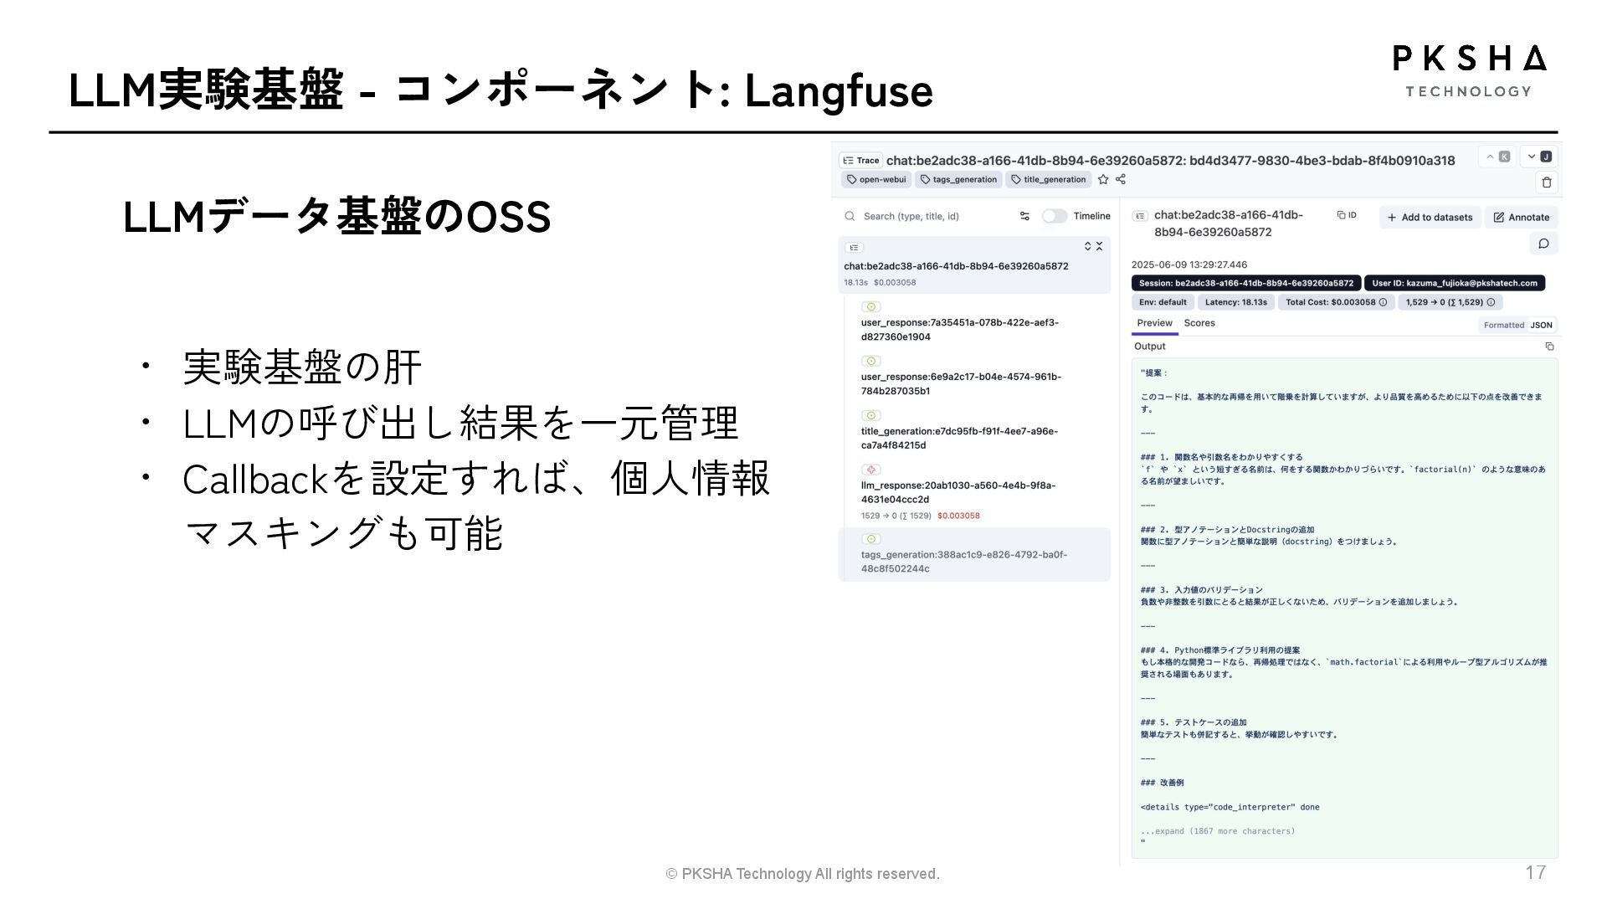Switch to the Scores tab
Image resolution: width=1607 pixels, height=904 pixels.
[x=1199, y=323]
